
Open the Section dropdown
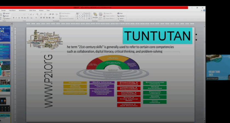coord(7,19)
